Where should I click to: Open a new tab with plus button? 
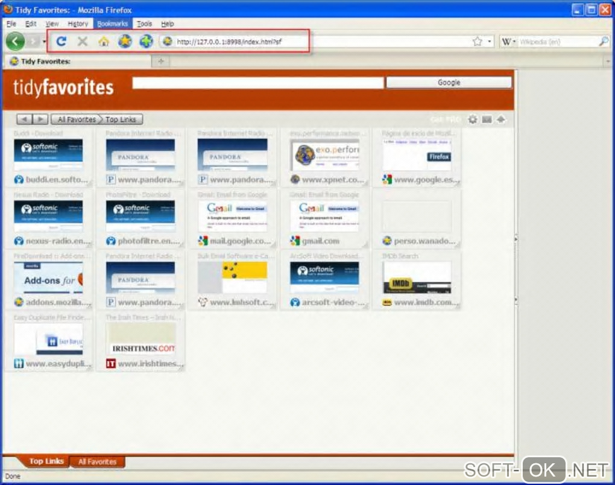coord(161,61)
